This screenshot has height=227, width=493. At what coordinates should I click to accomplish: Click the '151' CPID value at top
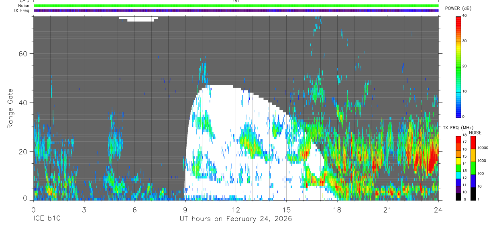tap(236, 1)
